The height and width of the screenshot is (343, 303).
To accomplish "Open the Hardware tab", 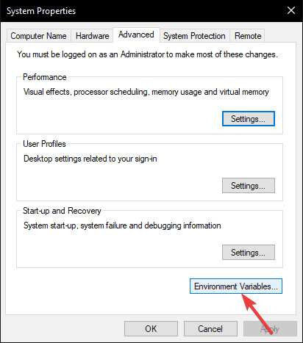I will click(92, 36).
